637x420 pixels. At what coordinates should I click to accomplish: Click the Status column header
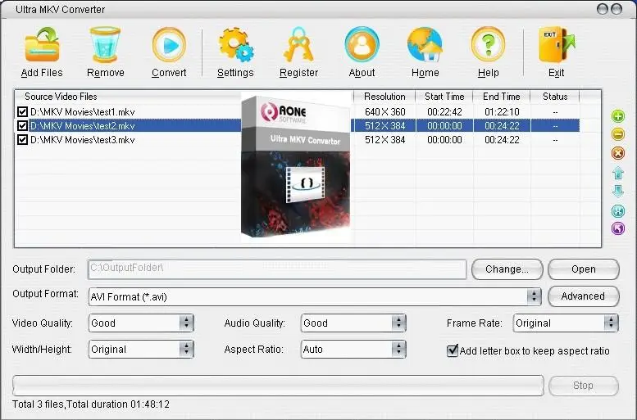coord(555,97)
